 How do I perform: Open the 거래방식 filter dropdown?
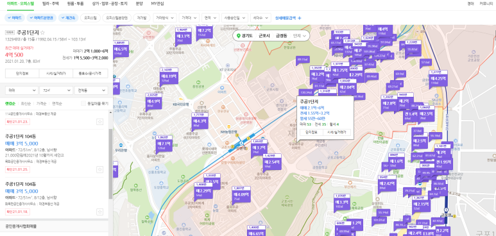(x=164, y=18)
